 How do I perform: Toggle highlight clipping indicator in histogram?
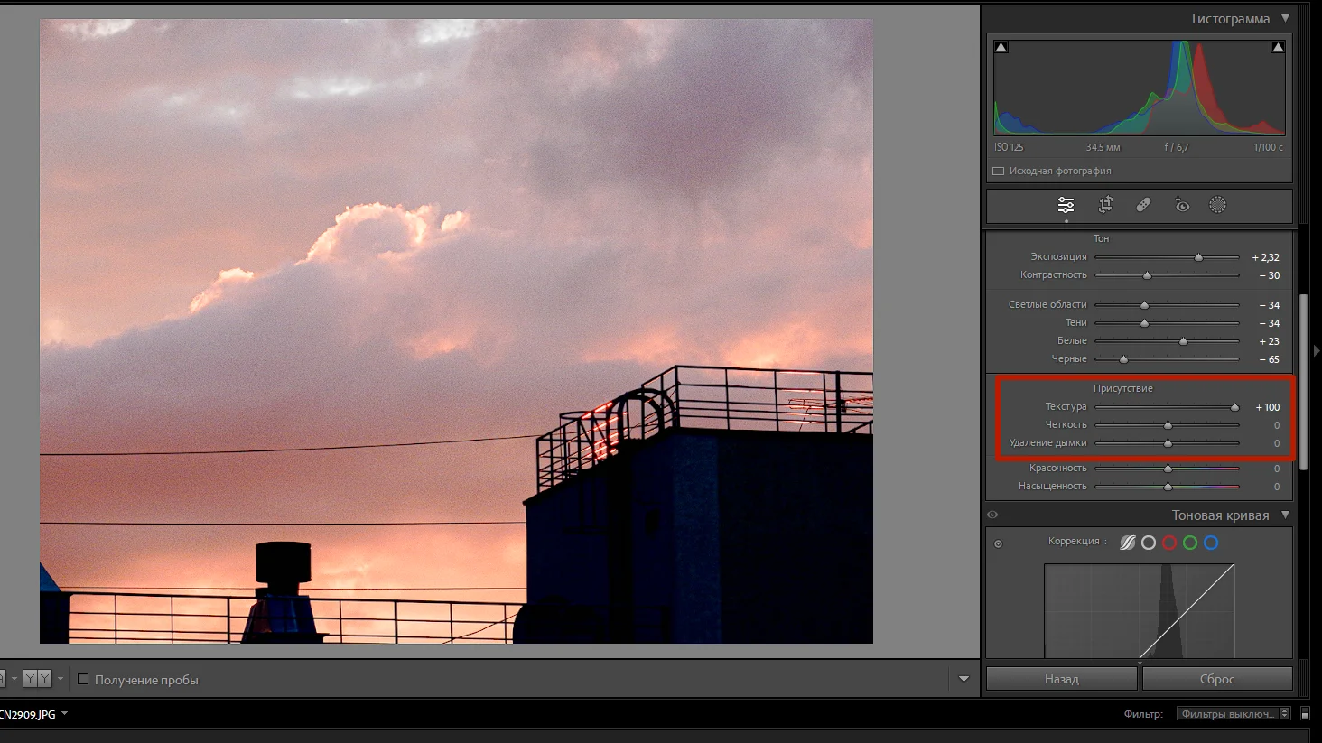pyautogui.click(x=1277, y=47)
